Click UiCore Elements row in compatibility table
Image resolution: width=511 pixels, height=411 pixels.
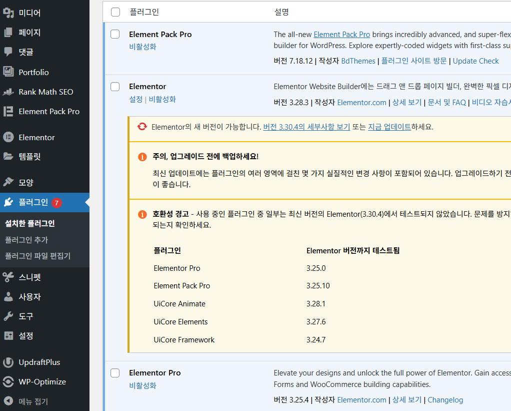(180, 321)
